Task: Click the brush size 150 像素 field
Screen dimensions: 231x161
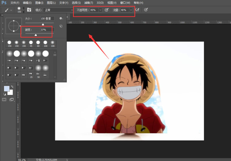Action: [47, 18]
